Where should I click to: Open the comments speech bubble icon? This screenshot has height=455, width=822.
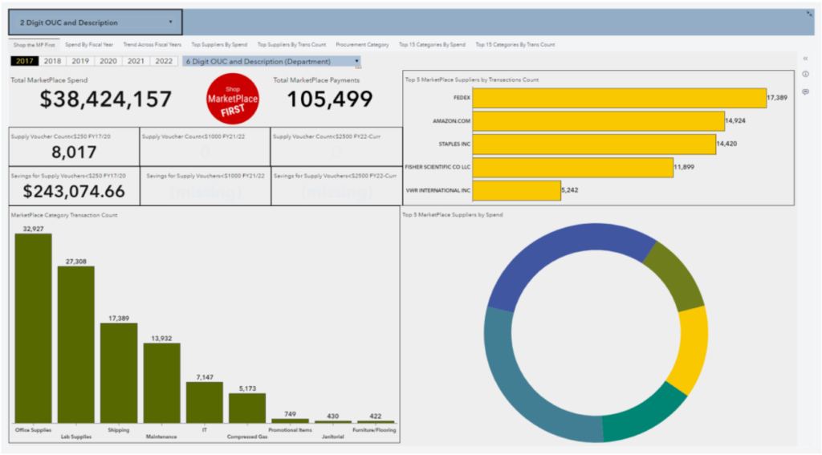805,91
